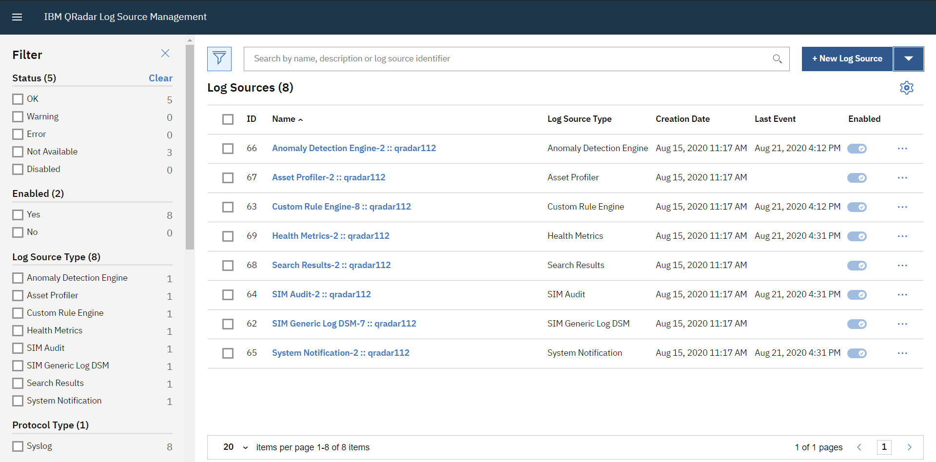
Task: Open SIM Generic Log DSM-7 :: qradar112 link
Action: [x=344, y=324]
